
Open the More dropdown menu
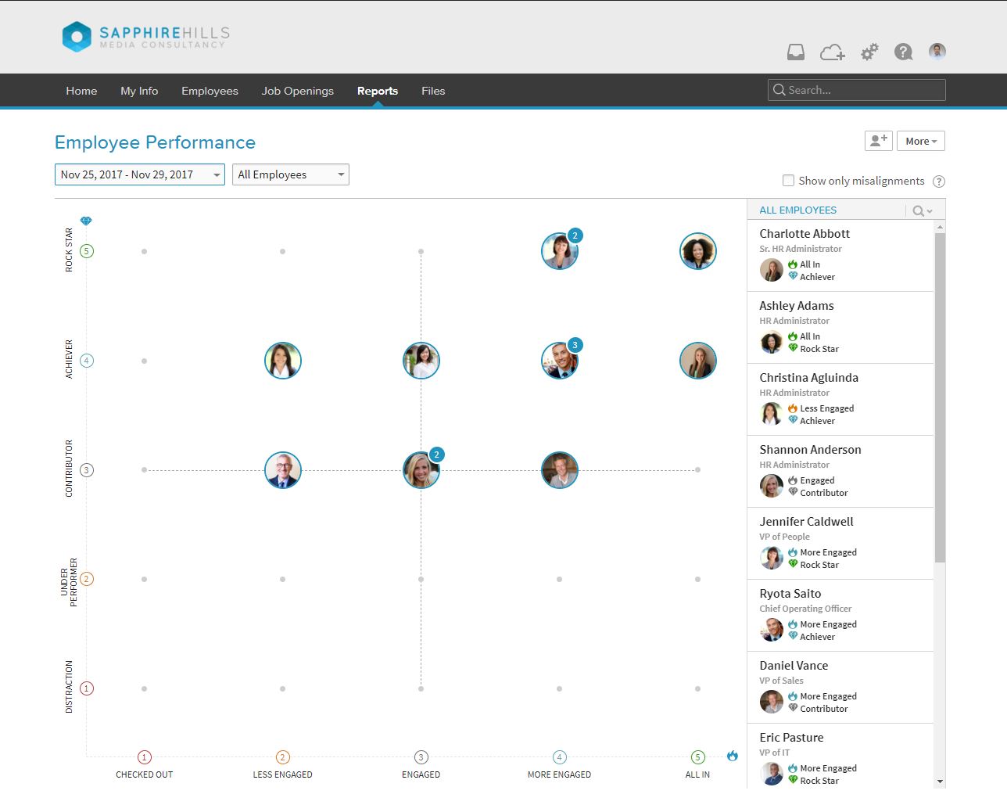[921, 141]
